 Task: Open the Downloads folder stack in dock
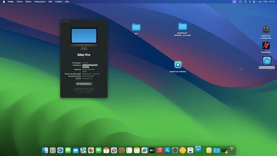coord(216,150)
